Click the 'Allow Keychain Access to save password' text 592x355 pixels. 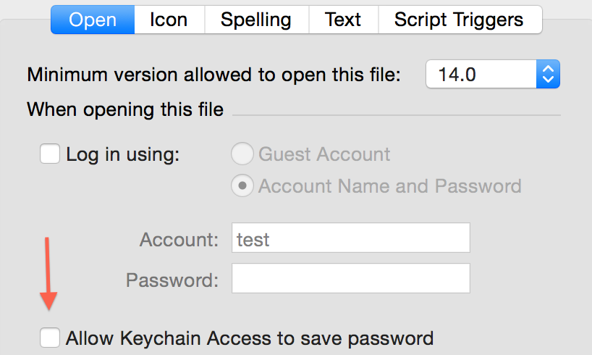pos(250,338)
